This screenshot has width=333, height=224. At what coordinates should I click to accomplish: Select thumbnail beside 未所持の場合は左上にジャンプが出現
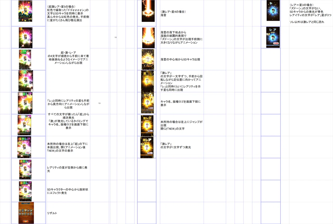click(147, 126)
